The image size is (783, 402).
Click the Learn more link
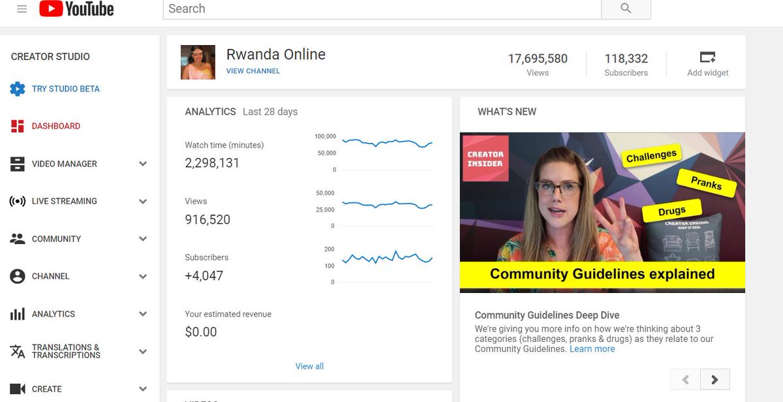click(592, 349)
